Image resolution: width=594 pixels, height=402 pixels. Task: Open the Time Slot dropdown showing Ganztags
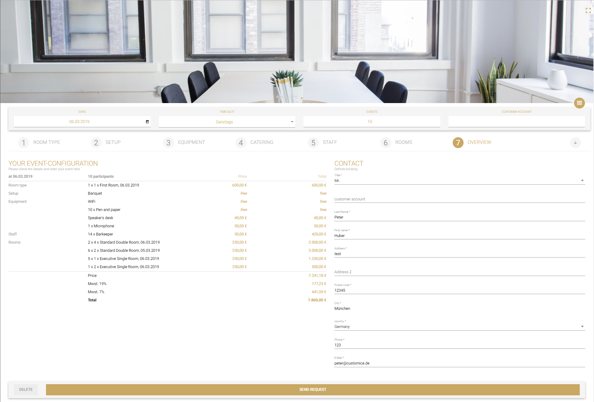pos(227,122)
